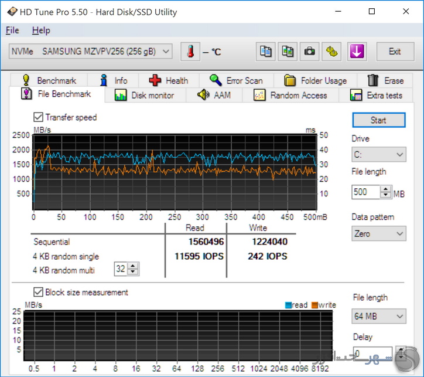The image size is (424, 377).
Task: Switch to the Disk monitor tab
Action: (x=145, y=95)
